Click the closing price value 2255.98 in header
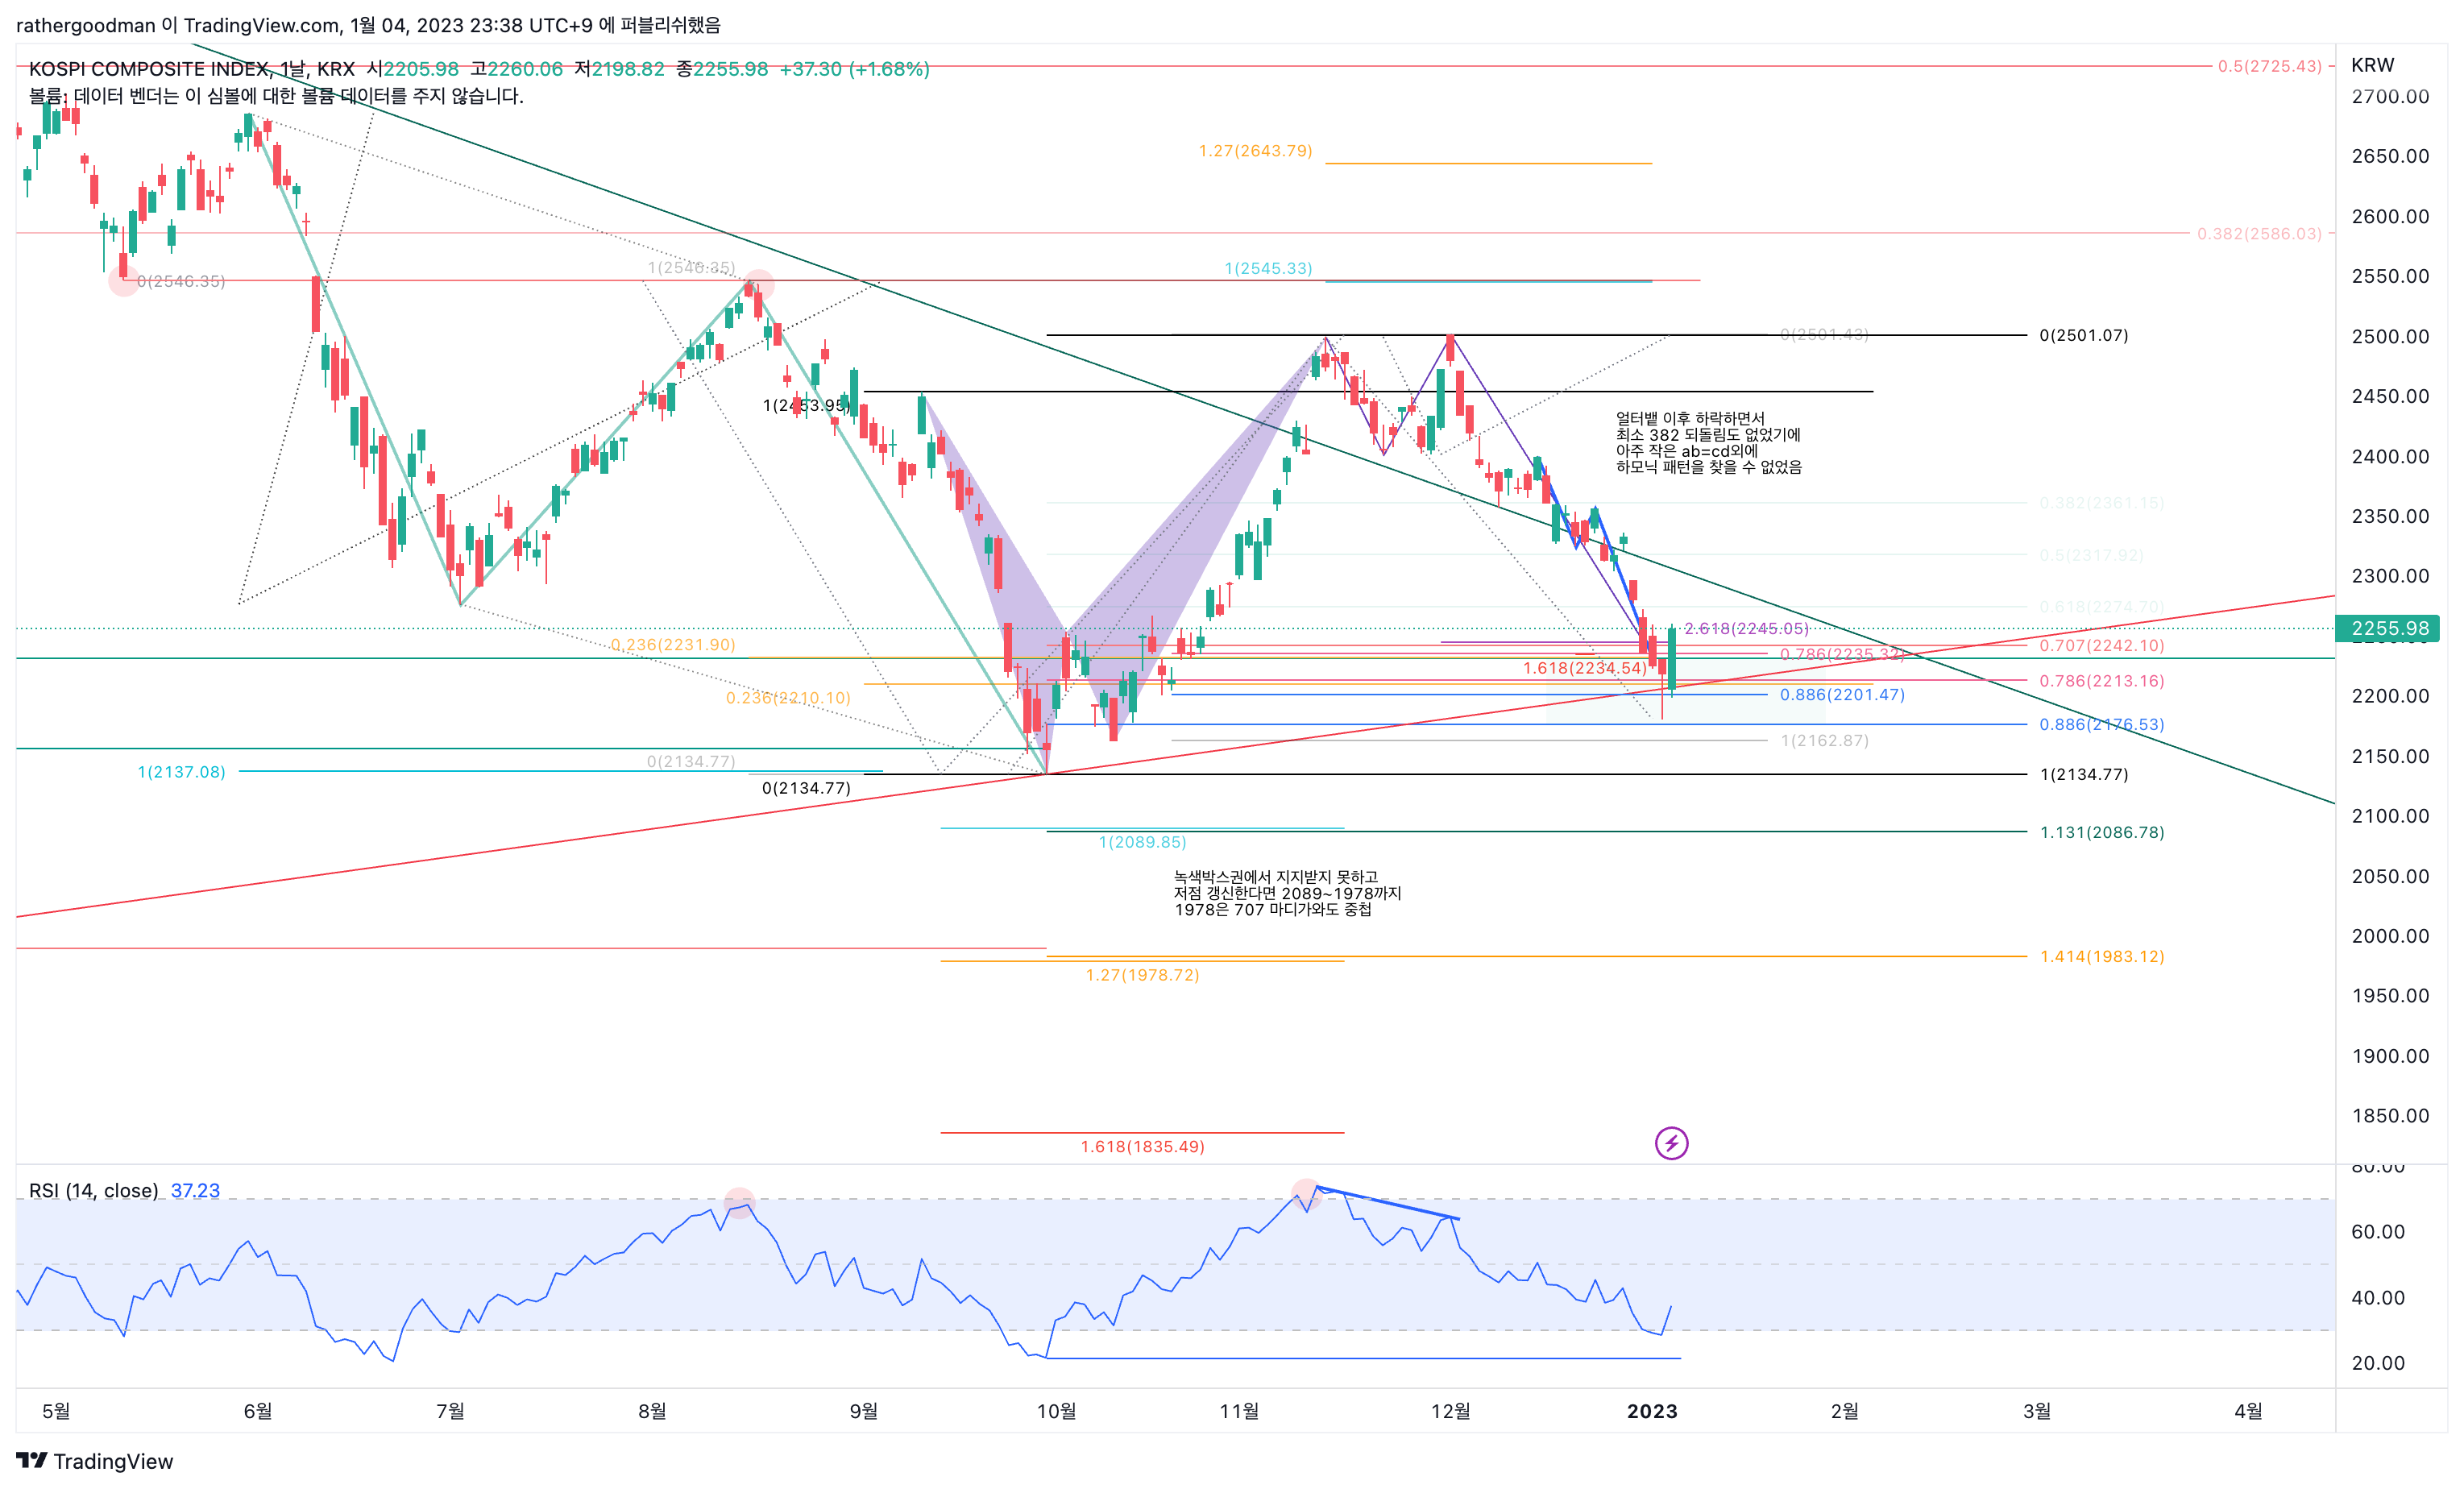This screenshot has width=2464, height=1489. [x=731, y=68]
